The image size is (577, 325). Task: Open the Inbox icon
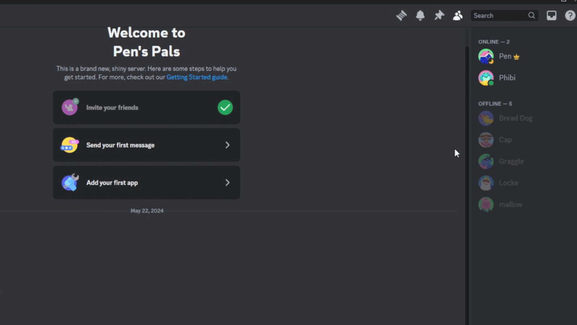(551, 16)
